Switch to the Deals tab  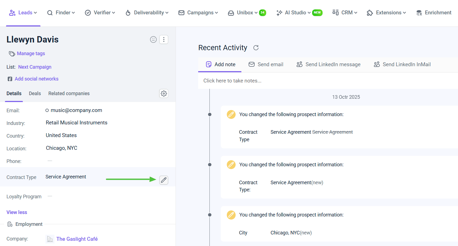[35, 93]
